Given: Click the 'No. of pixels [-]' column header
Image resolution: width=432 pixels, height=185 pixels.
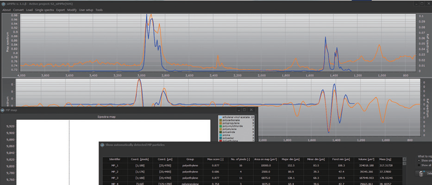Looking at the screenshot, I should coord(240,160).
